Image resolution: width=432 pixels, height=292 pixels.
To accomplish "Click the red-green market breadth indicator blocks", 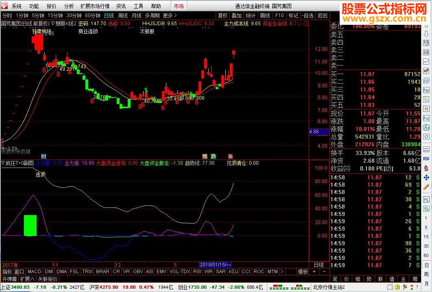I will click(289, 287).
